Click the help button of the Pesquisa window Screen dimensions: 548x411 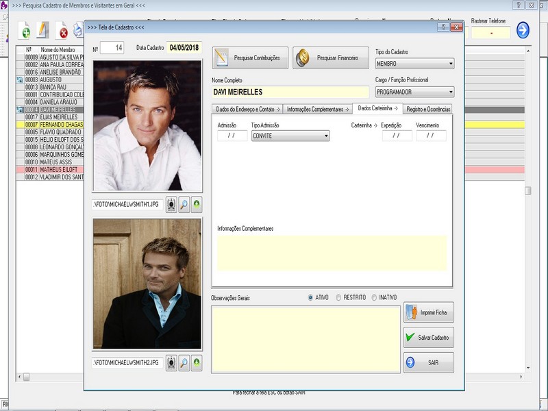519,5
